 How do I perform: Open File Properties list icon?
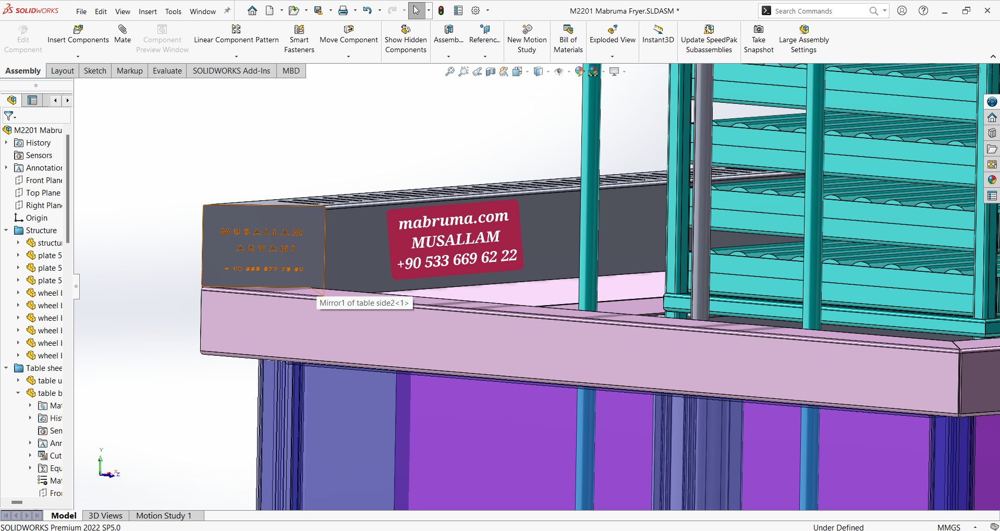458,10
